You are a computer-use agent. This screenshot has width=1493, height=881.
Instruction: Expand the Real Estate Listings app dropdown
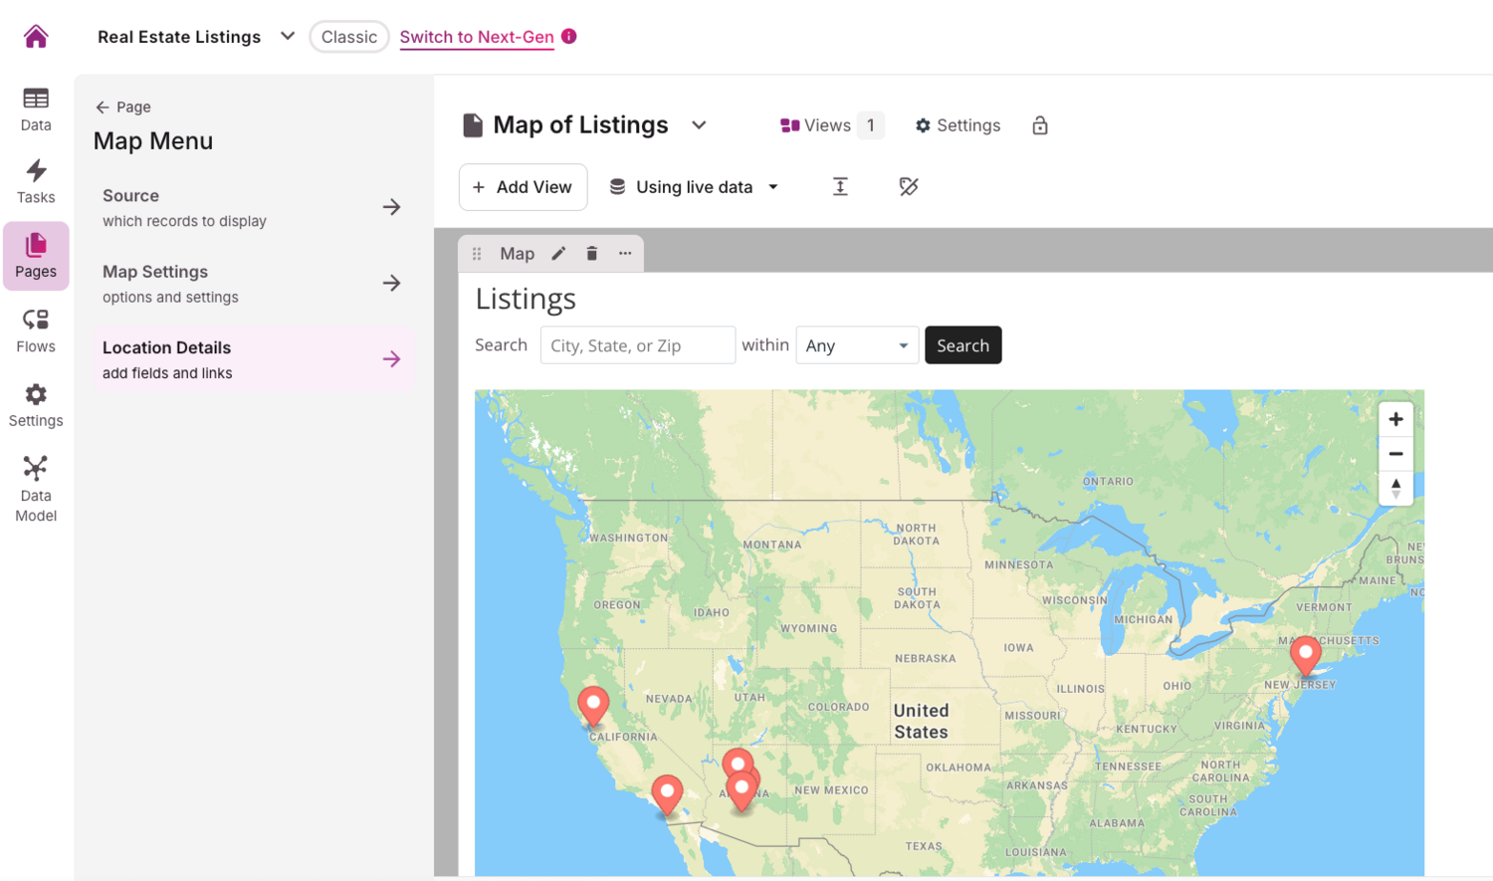(288, 37)
